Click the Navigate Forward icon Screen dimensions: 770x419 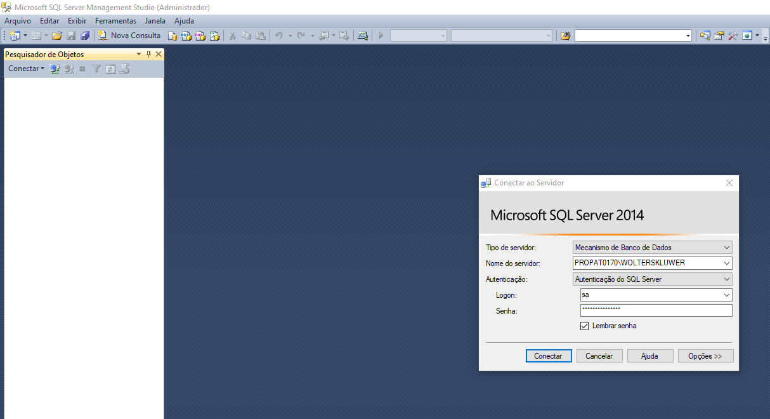(344, 36)
